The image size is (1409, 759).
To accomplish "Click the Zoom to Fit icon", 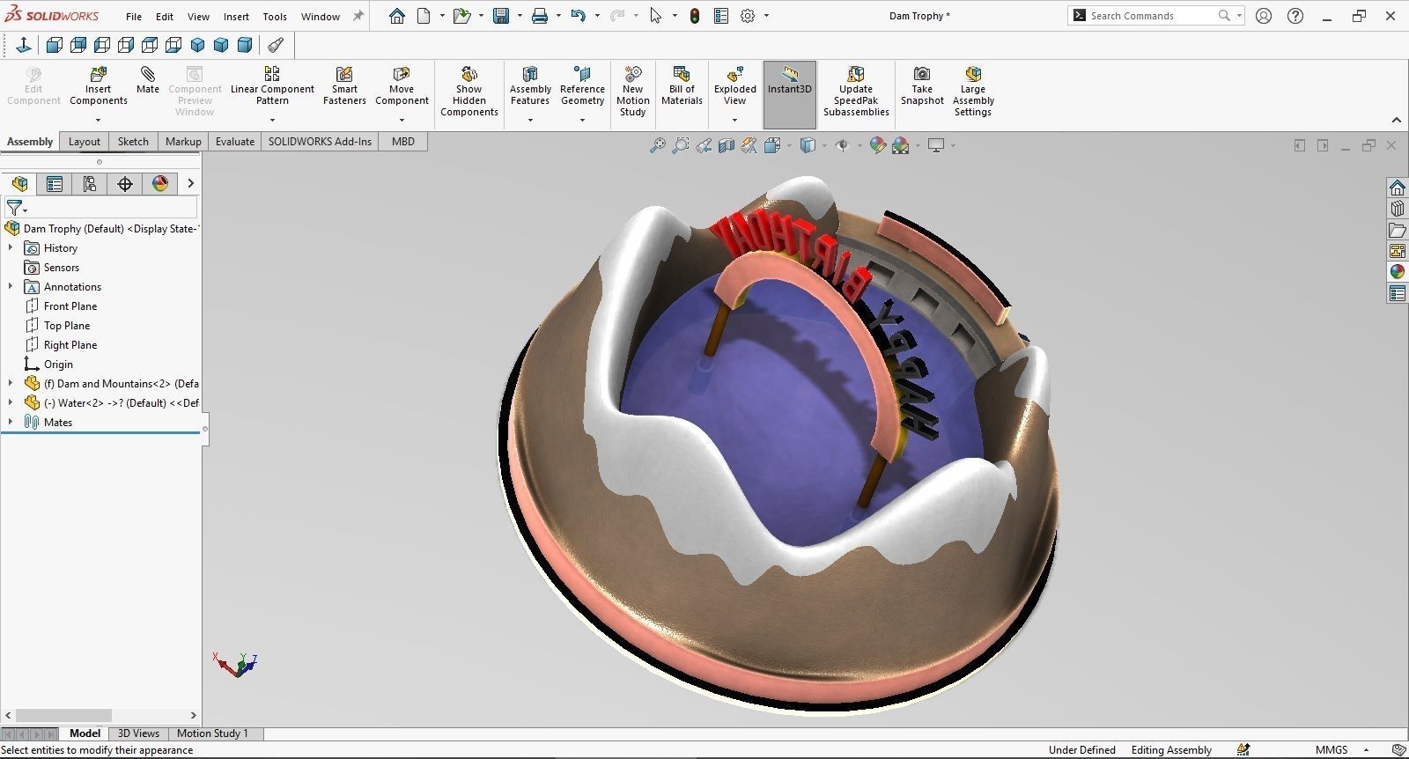I will pos(657,145).
